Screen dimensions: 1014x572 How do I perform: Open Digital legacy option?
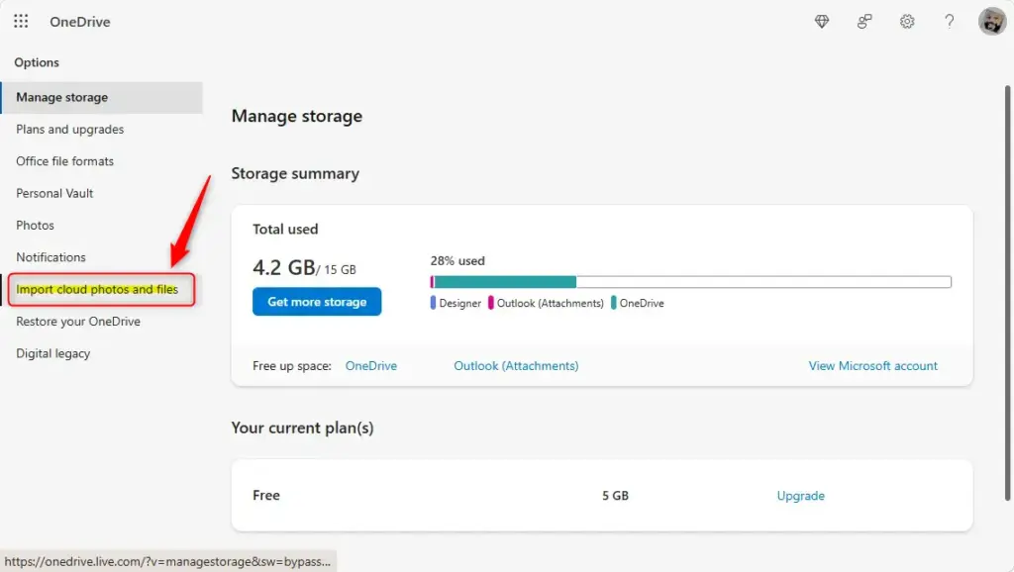[x=53, y=353]
